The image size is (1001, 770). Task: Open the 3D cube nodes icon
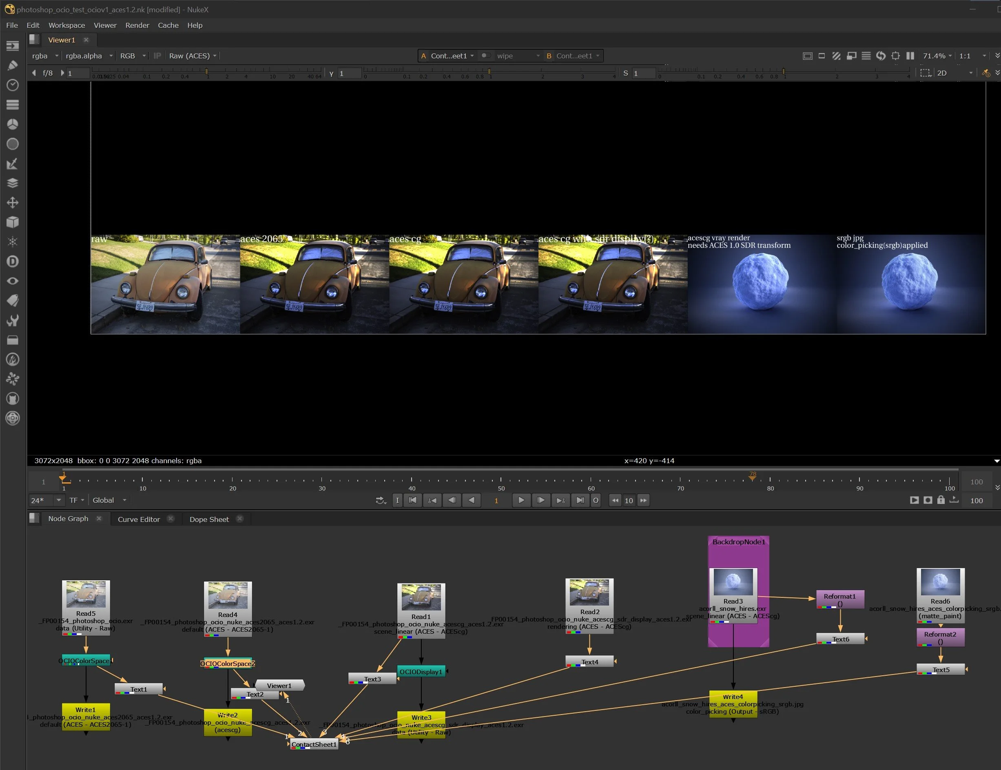(12, 222)
